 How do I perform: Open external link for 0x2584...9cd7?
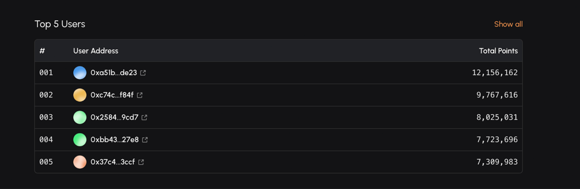coord(144,117)
